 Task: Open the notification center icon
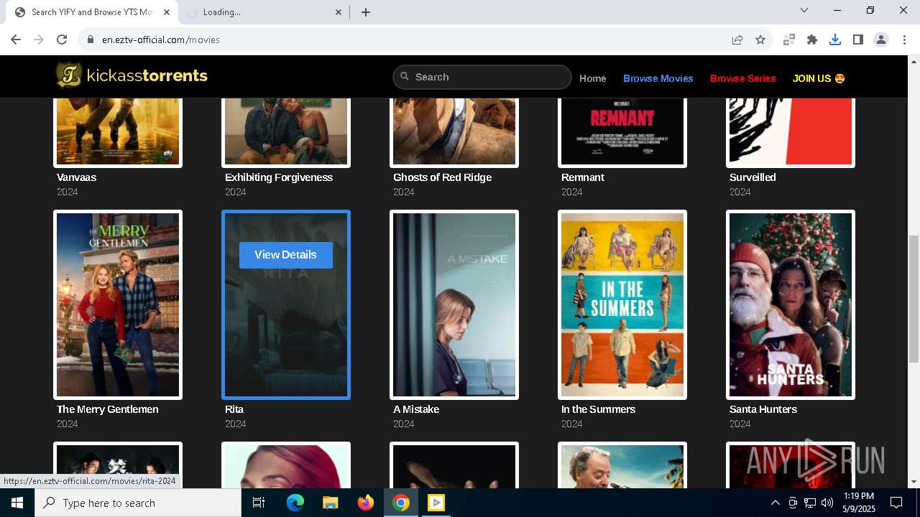pyautogui.click(x=896, y=503)
